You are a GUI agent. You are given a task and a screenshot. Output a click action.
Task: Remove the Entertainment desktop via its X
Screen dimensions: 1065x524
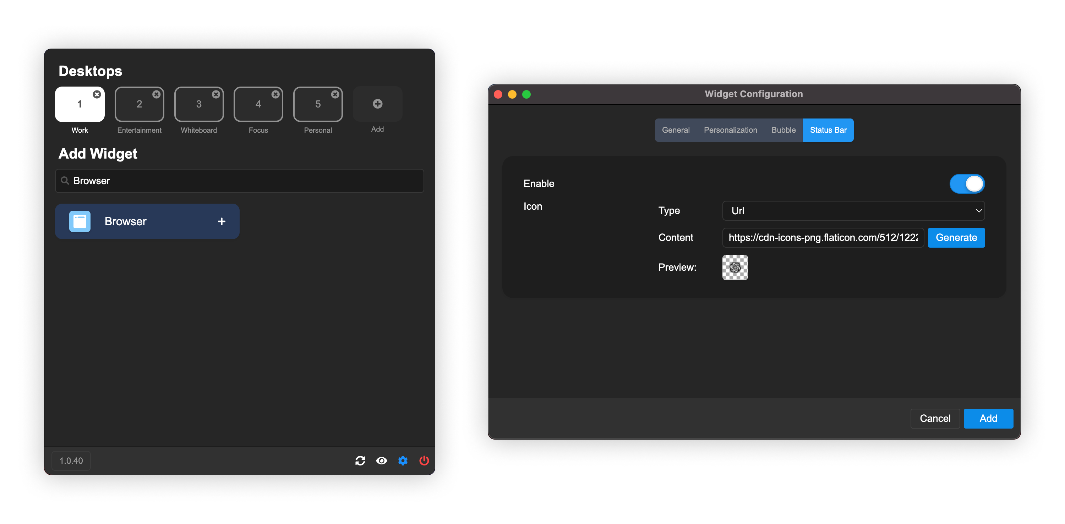[156, 94]
